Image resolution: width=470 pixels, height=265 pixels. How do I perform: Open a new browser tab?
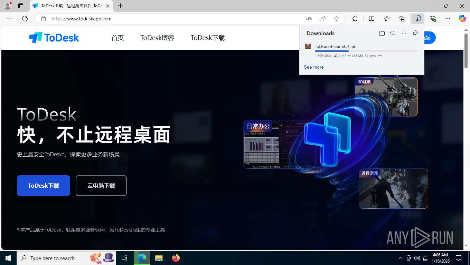point(120,6)
